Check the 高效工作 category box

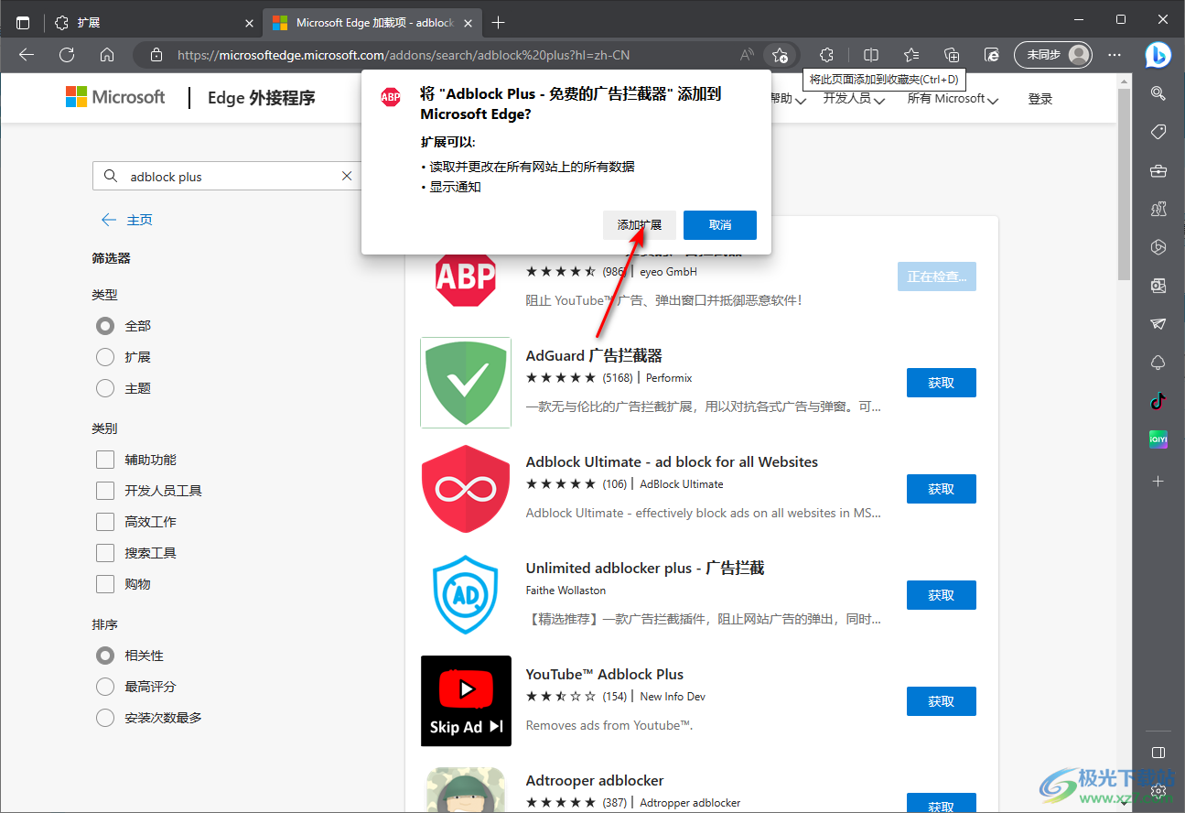tap(105, 522)
